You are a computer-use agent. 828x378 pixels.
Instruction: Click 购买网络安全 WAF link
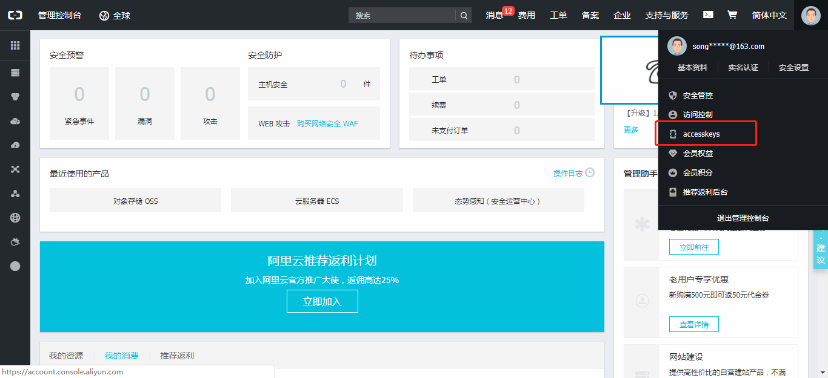pyautogui.click(x=327, y=123)
